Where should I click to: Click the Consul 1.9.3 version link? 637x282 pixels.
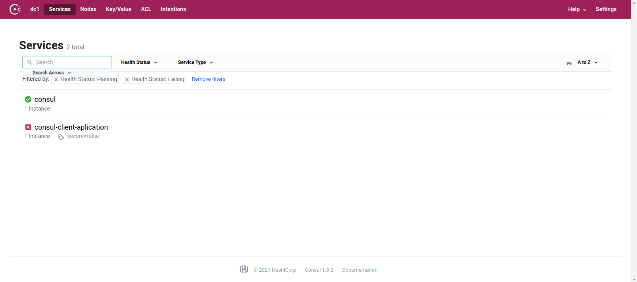coord(319,270)
